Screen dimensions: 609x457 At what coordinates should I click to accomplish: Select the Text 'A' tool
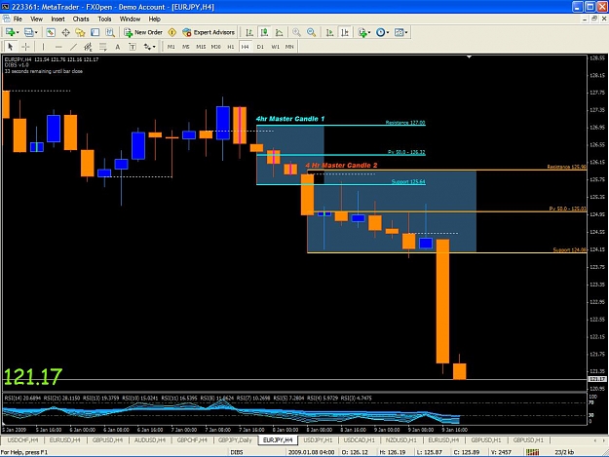[117, 47]
